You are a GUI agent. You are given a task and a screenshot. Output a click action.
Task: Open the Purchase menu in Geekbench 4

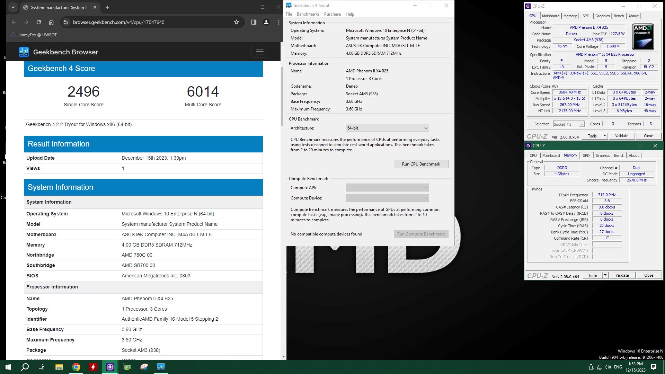332,14
